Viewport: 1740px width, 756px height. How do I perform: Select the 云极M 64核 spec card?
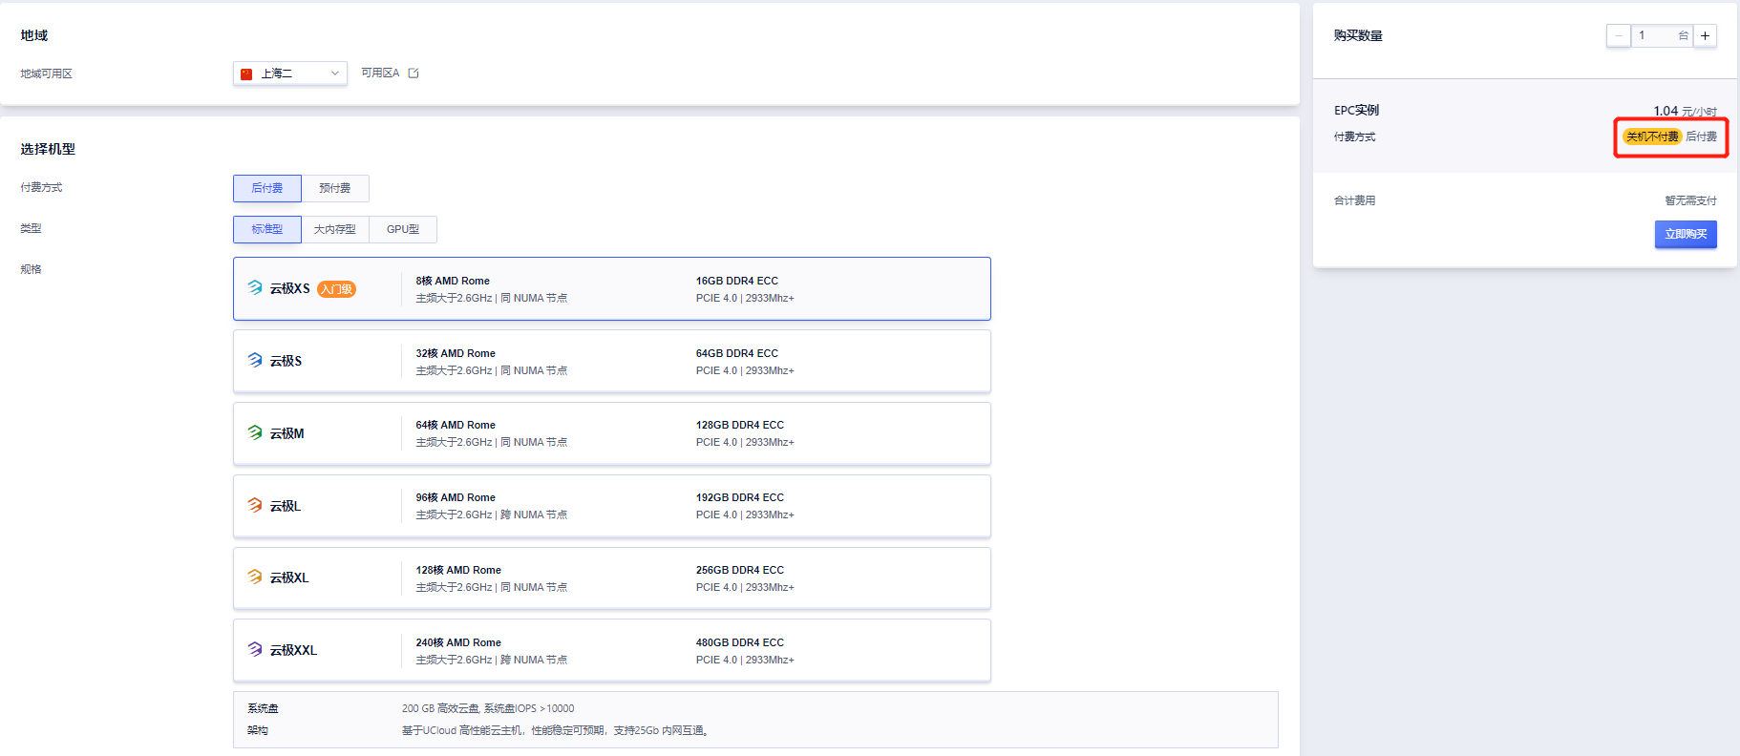(x=612, y=433)
